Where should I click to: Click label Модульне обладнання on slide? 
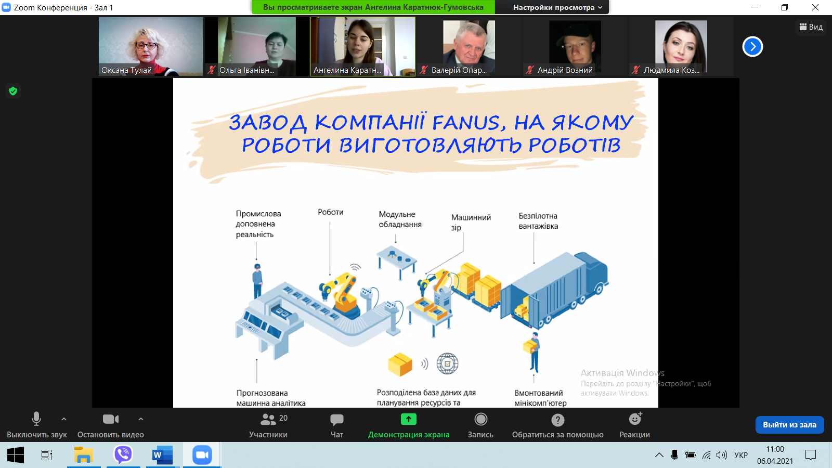(400, 219)
